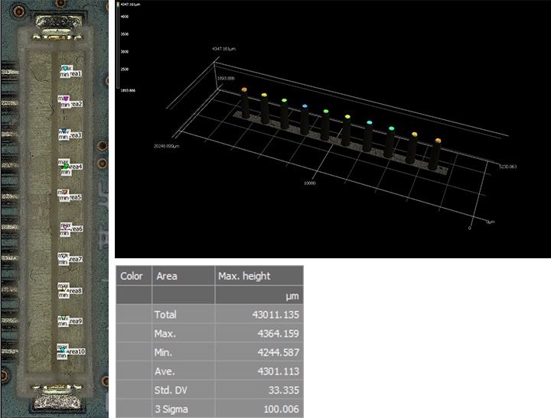
Task: Click the Color column header
Action: click(134, 276)
